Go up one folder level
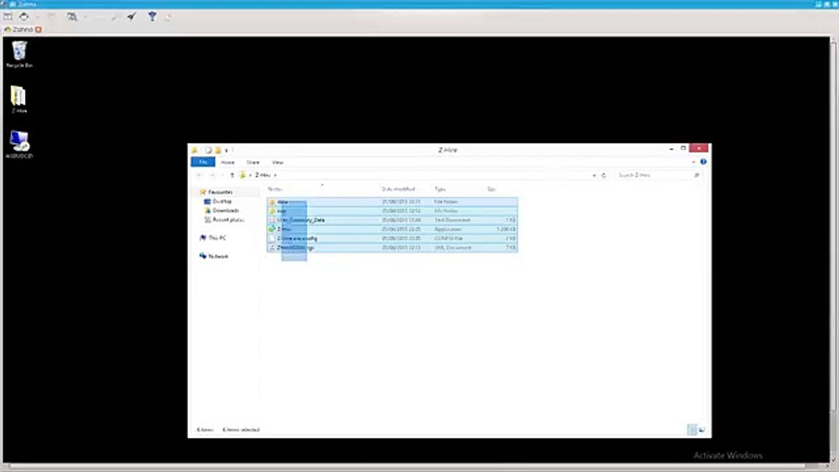Image resolution: width=839 pixels, height=472 pixels. tap(231, 175)
